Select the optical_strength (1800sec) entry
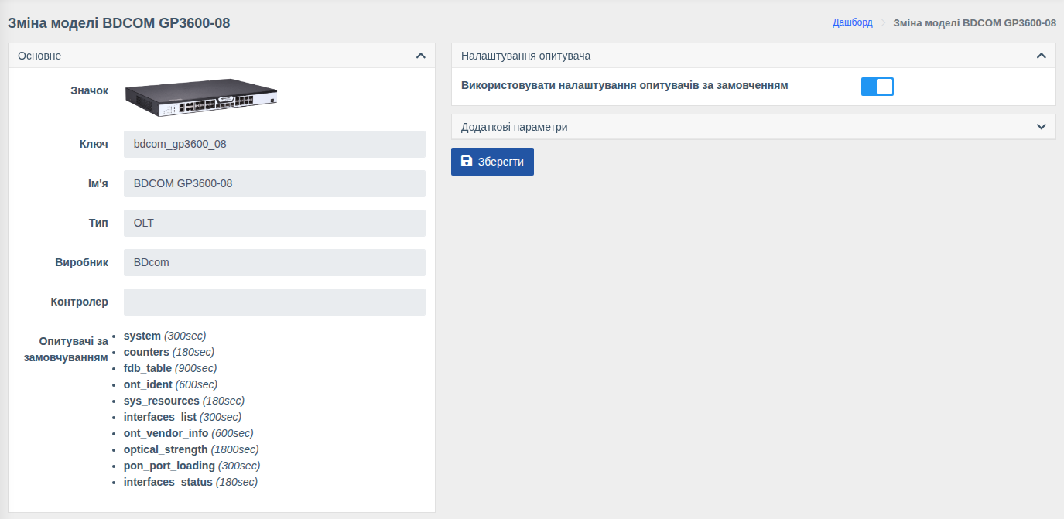Screen dimensions: 1064x519 (191, 449)
